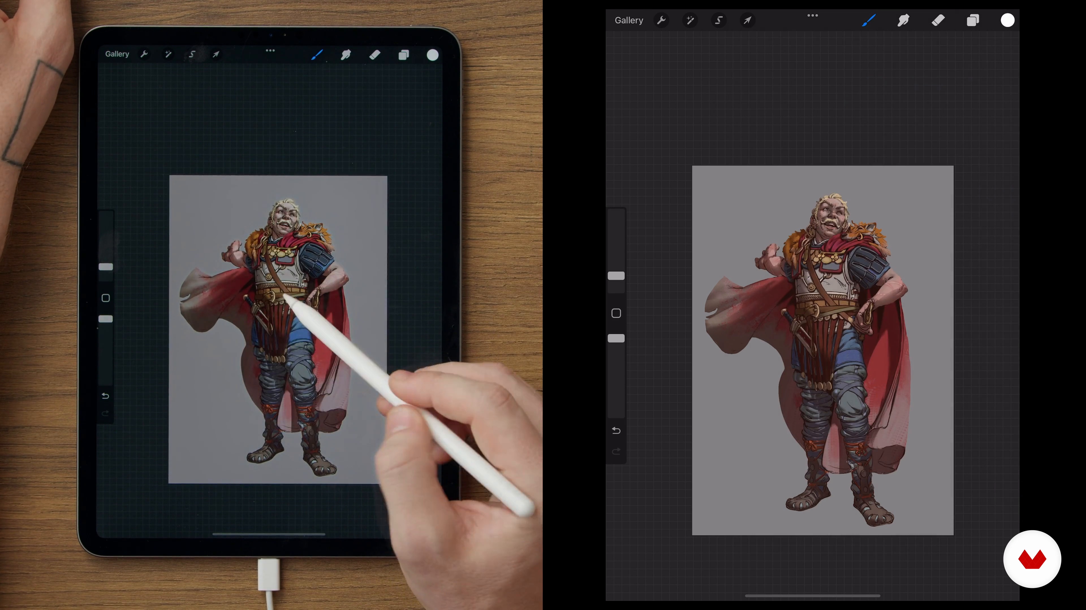Viewport: 1086px width, 610px height.
Task: Tap Redo arrow in right screen sidebar
Action: (616, 451)
